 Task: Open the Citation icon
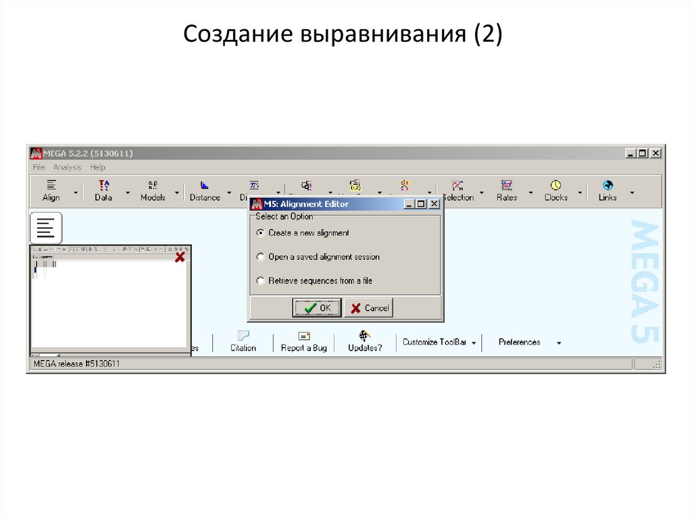(243, 336)
